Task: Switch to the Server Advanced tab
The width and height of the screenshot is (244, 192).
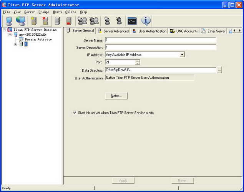Action: click(113, 31)
